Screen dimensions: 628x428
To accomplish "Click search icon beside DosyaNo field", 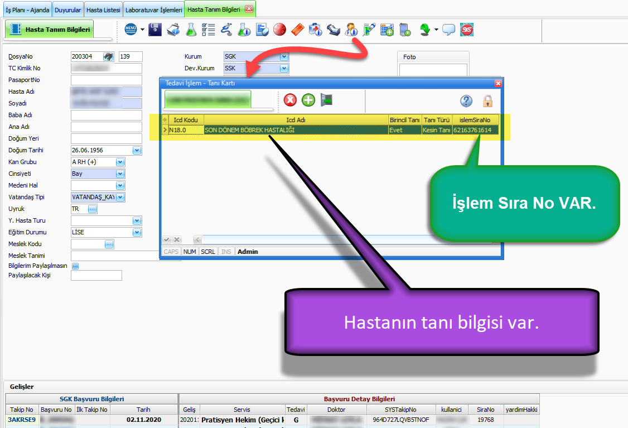I will pyautogui.click(x=108, y=56).
